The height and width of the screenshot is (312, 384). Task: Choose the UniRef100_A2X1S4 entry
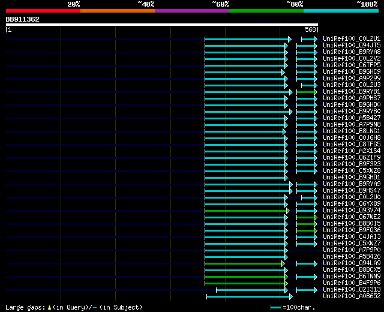[352, 151]
